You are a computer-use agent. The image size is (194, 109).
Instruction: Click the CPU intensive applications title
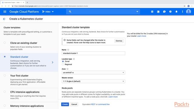point(25,92)
